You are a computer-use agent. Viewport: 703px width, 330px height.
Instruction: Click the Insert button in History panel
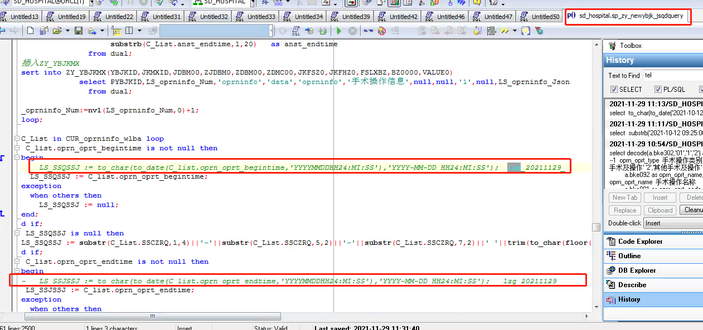coord(660,198)
